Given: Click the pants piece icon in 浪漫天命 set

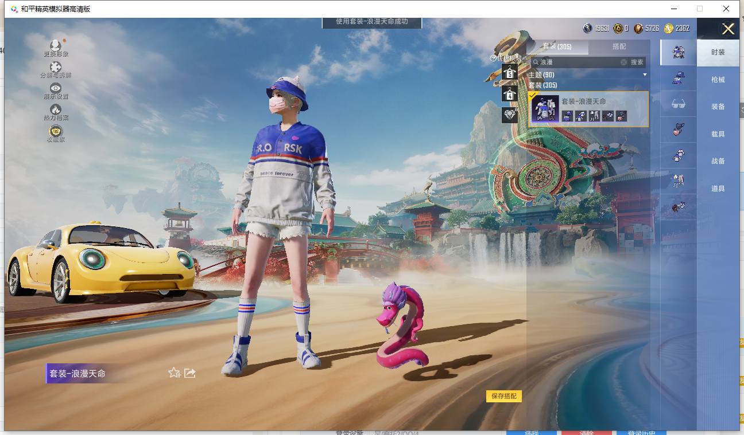Looking at the screenshot, I should tap(594, 116).
